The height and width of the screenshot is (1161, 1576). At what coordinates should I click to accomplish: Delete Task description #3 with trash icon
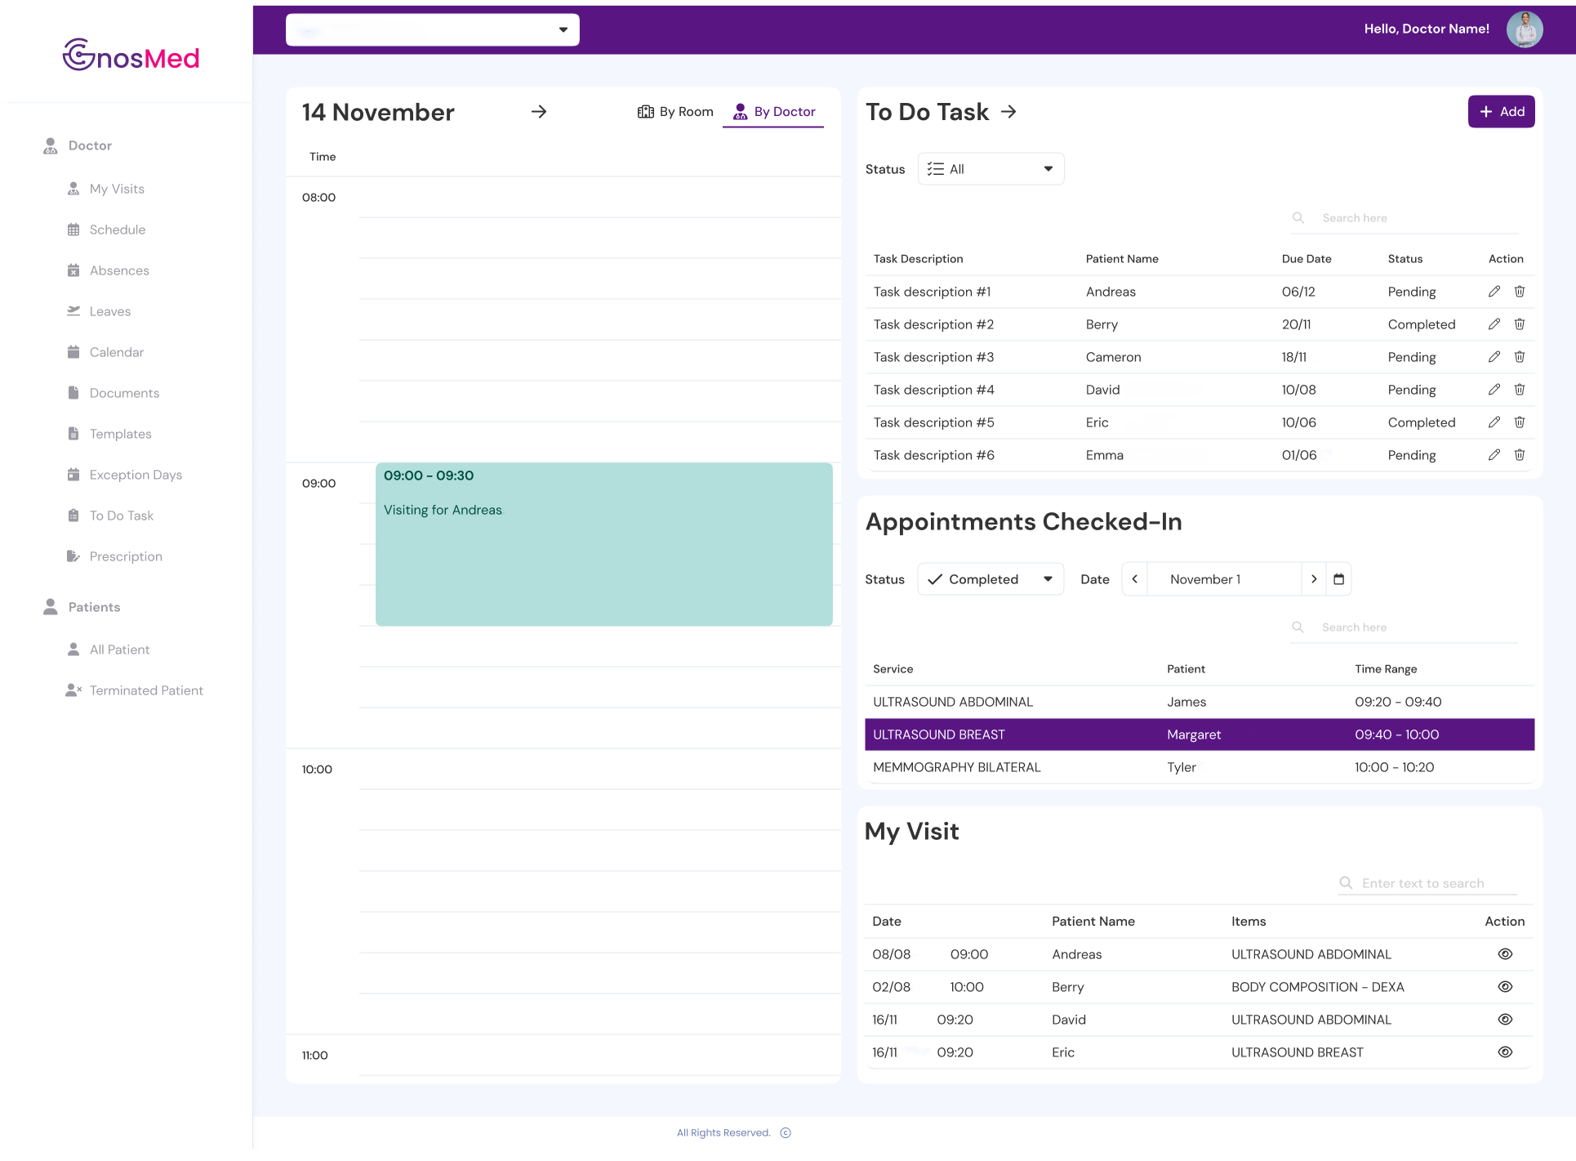coord(1520,357)
